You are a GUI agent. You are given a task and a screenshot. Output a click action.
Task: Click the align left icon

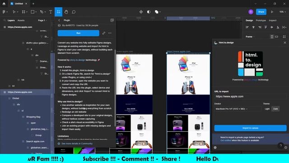(x=247, y=27)
